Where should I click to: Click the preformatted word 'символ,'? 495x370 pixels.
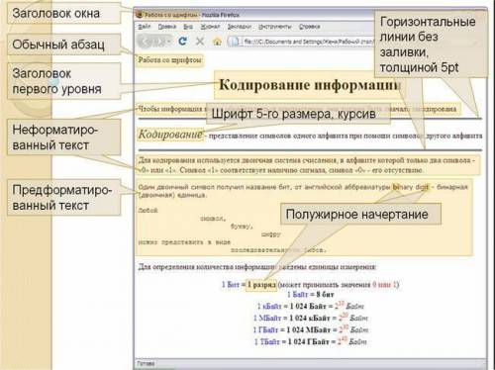(213, 219)
